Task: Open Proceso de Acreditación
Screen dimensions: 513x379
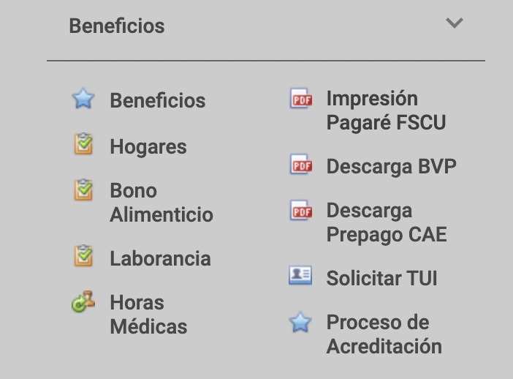Action: (384, 334)
